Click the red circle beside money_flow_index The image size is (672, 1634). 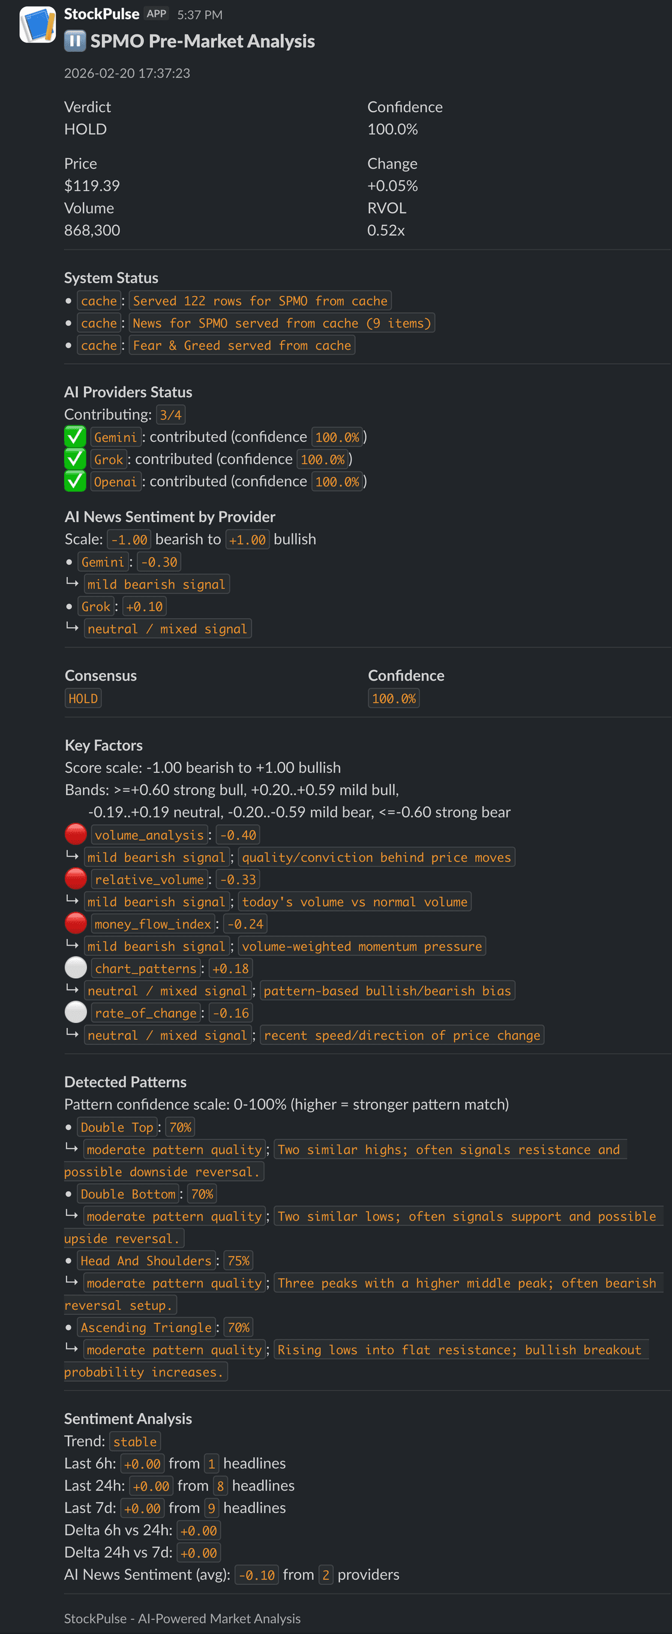point(76,923)
